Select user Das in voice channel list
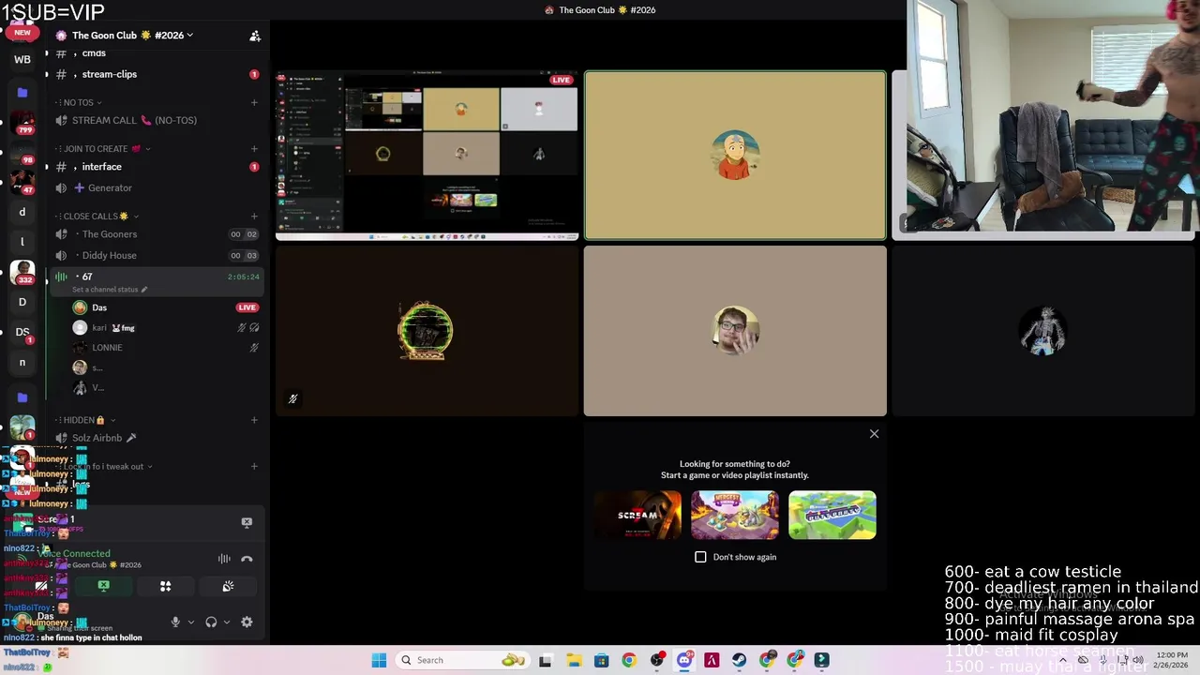This screenshot has height=675, width=1200. [x=99, y=307]
